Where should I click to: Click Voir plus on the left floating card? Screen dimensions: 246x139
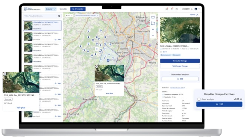(21, 108)
